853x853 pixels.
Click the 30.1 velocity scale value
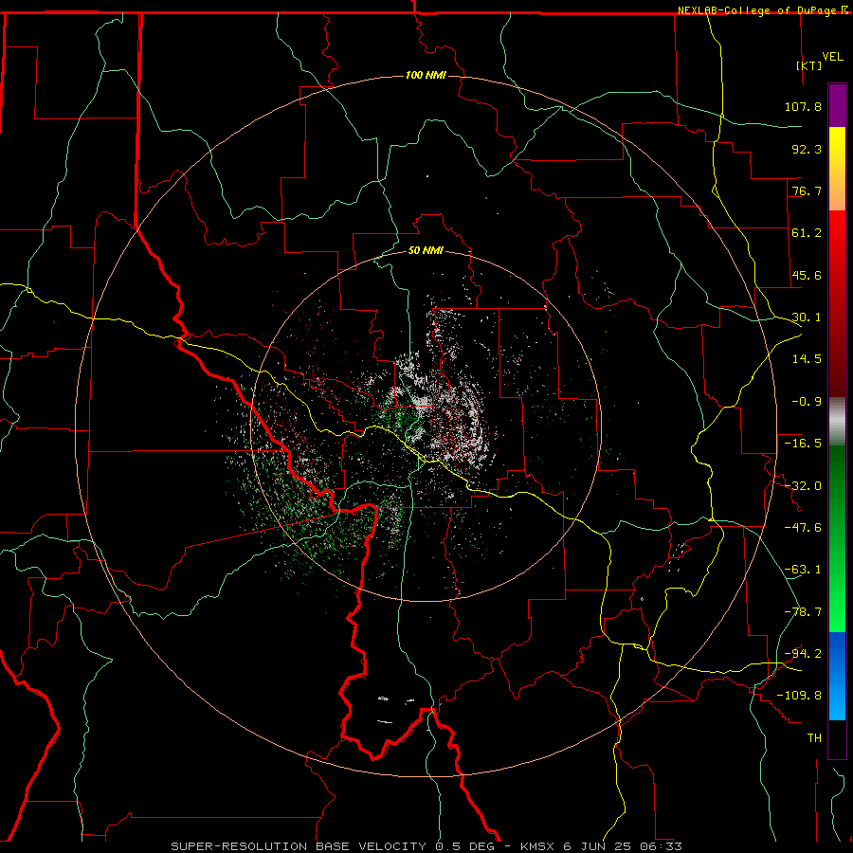[807, 318]
